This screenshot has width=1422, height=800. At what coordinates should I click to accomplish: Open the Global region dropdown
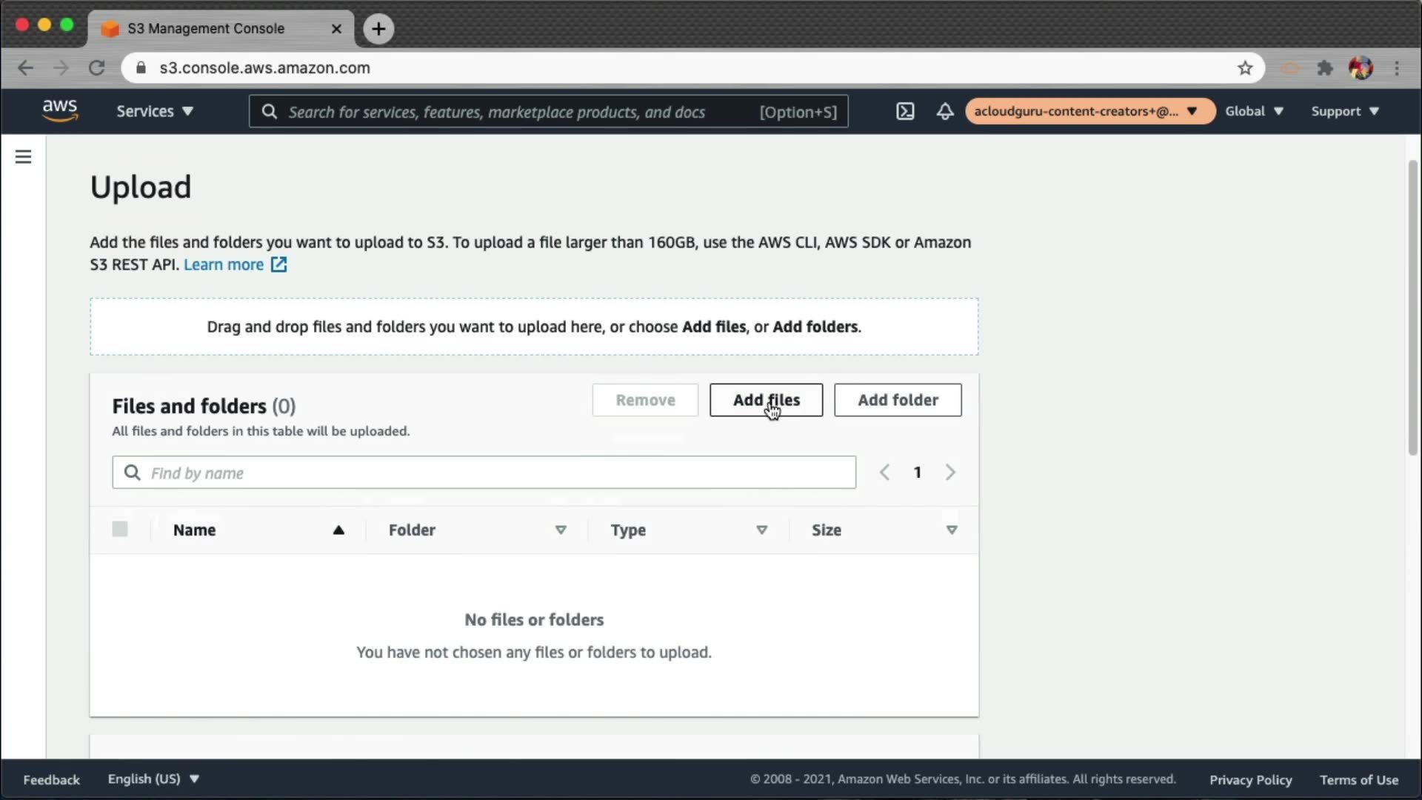1253,111
